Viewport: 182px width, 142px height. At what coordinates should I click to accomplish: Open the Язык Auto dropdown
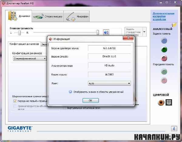[109, 83]
